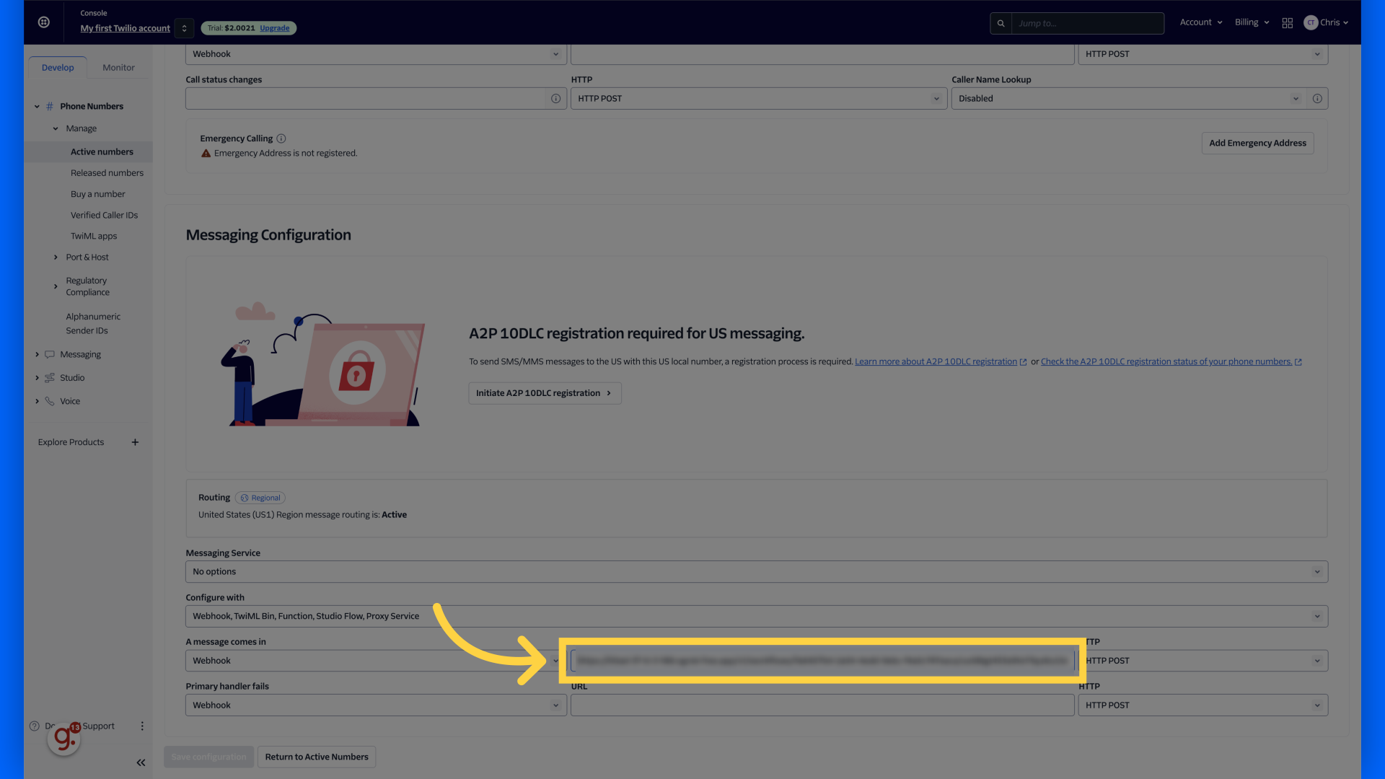Click the Call status changes info icon
The image size is (1385, 779).
(x=555, y=99)
